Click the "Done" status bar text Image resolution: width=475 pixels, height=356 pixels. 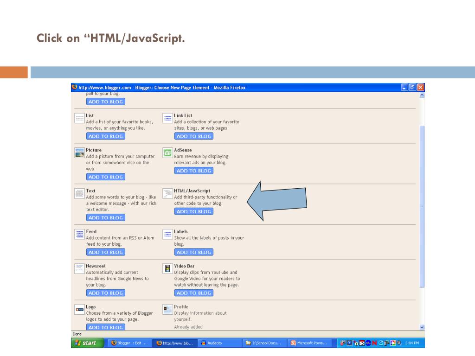77,334
